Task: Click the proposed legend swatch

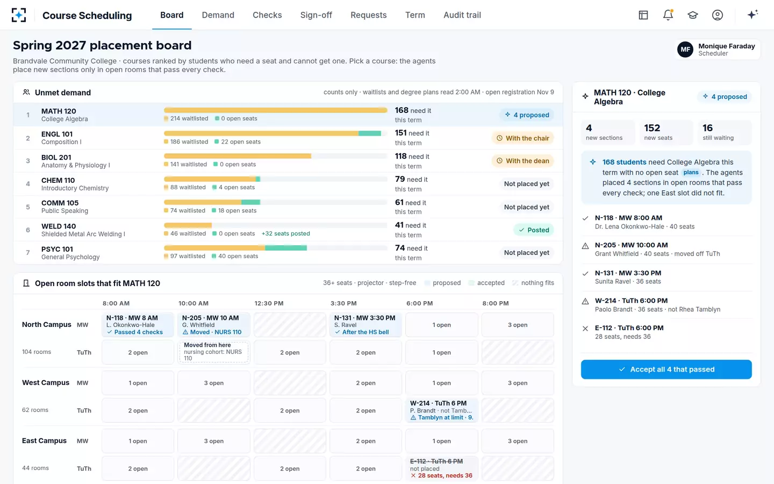Action: [427, 283]
